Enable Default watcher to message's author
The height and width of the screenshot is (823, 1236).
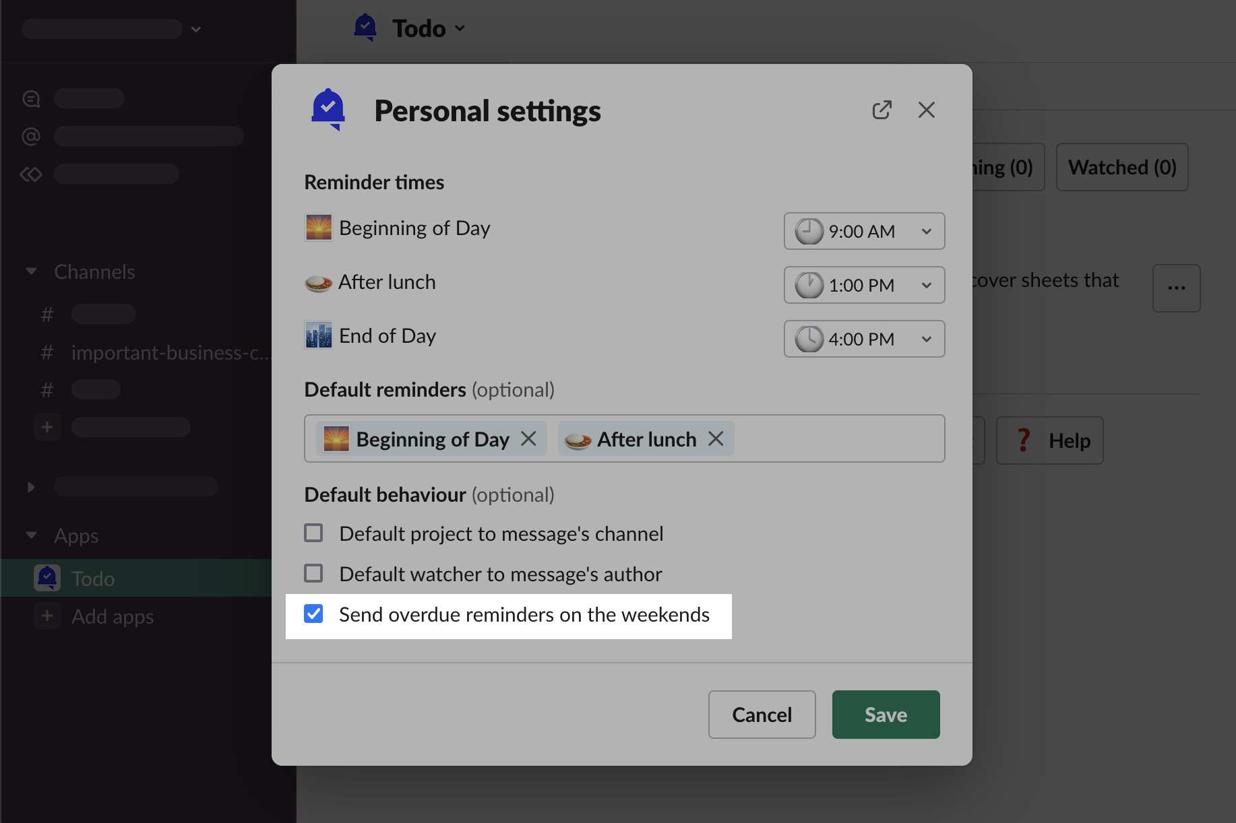tap(313, 574)
